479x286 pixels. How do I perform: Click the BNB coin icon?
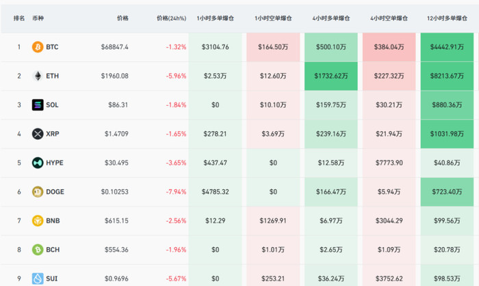pyautogui.click(x=37, y=220)
